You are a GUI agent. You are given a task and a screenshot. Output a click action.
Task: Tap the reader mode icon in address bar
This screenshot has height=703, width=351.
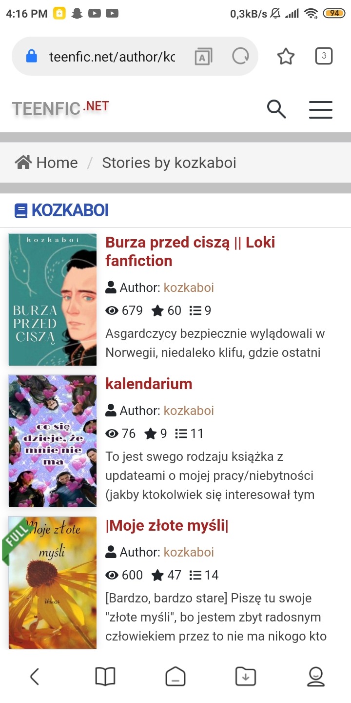(202, 57)
